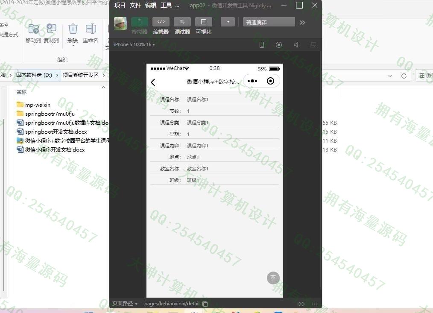Viewport: 433px width, 313px height.
Task: Expand the 页面路径 page path dropdown
Action: coord(125,304)
